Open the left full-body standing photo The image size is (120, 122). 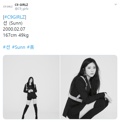(31, 87)
